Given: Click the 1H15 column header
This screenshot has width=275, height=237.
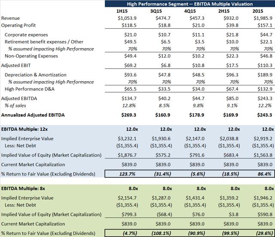Looking at the screenshot, I should click(x=122, y=11).
